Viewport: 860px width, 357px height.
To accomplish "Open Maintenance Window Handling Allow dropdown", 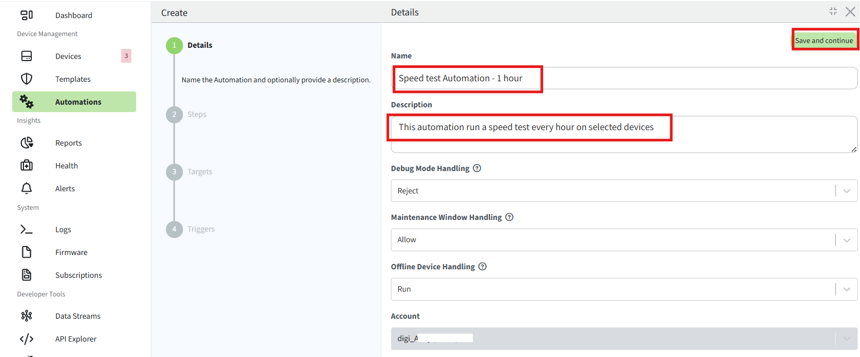I will point(846,240).
